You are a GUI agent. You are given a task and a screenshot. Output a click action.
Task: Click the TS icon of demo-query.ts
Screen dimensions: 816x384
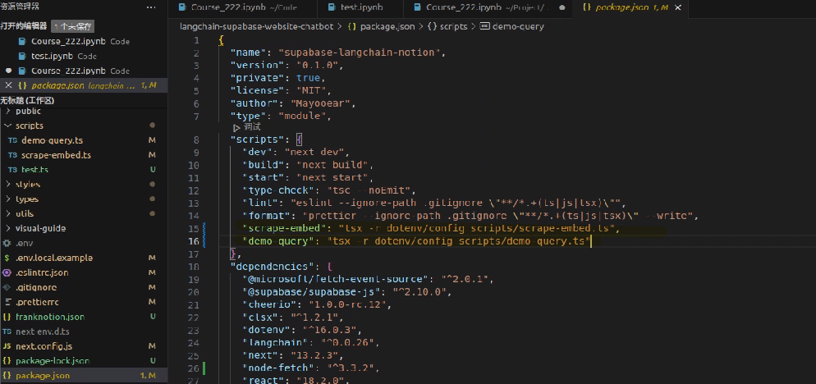[12, 140]
